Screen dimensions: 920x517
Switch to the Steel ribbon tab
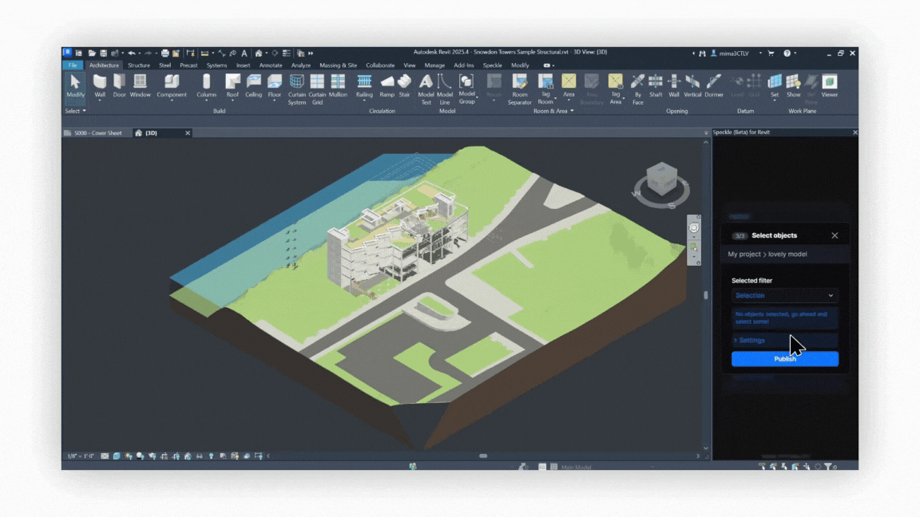click(x=165, y=65)
